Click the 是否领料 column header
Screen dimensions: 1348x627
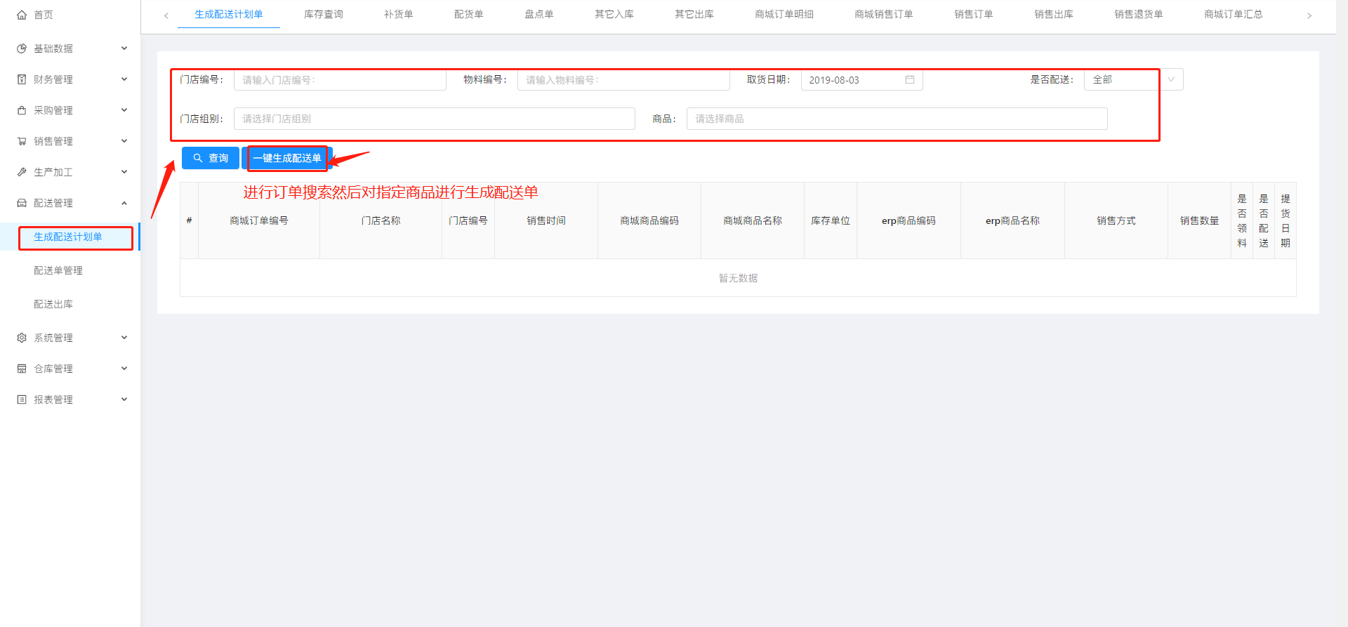[x=1242, y=220]
